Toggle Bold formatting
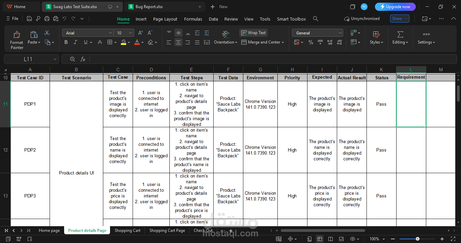The width and height of the screenshot is (461, 243). point(66,42)
